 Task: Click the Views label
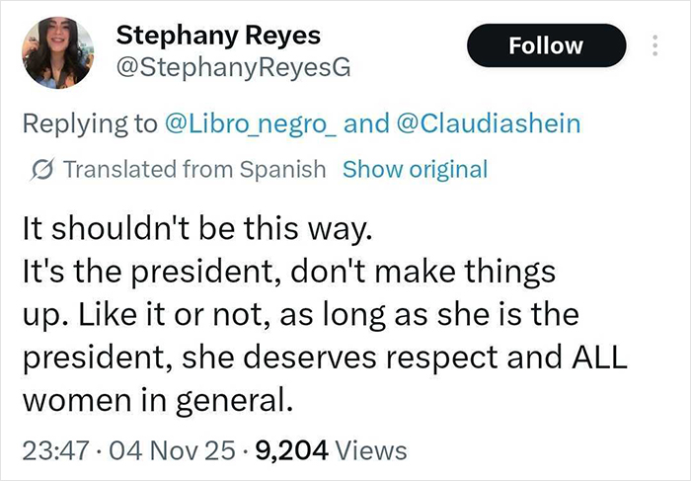click(371, 450)
